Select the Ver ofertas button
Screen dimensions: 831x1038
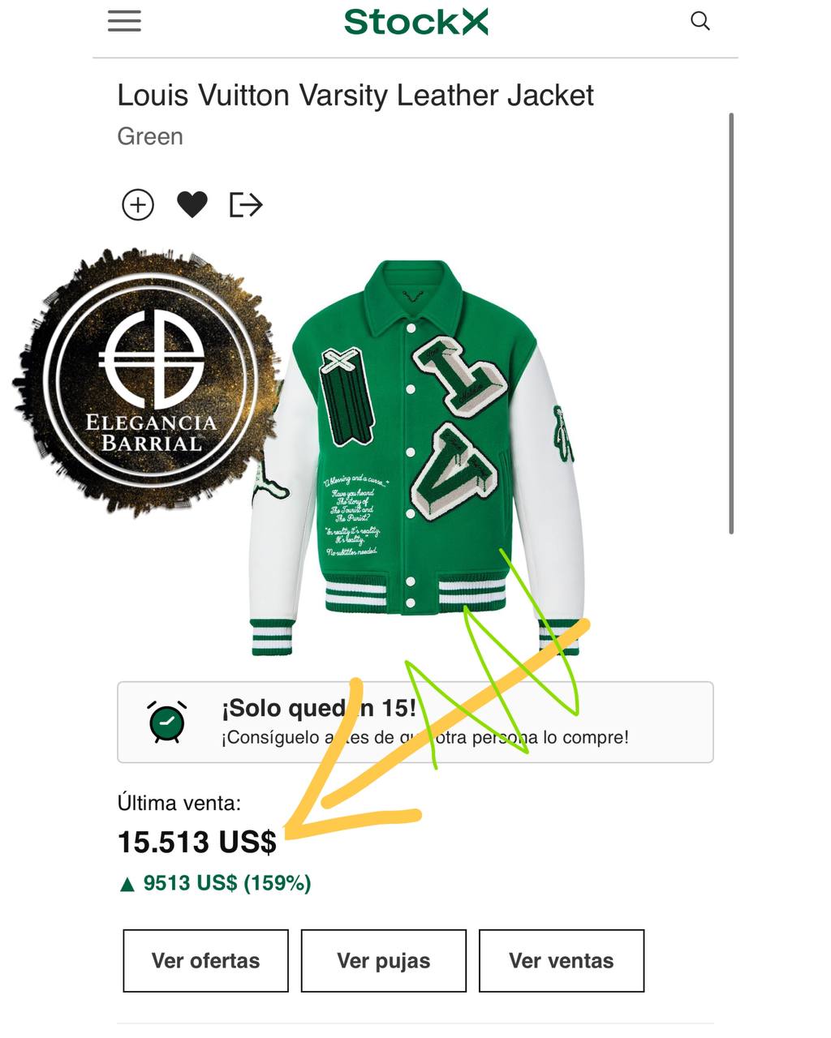[205, 961]
